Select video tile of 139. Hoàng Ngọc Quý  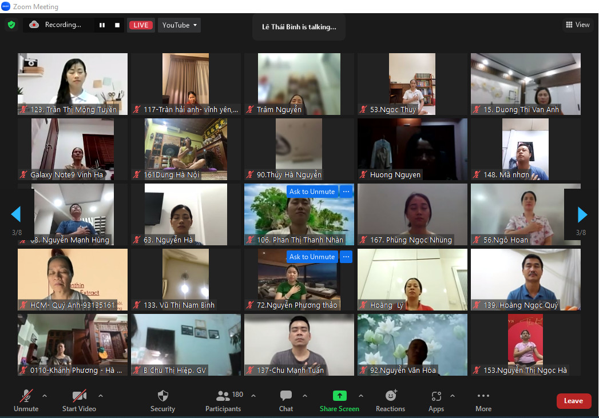coord(526,280)
